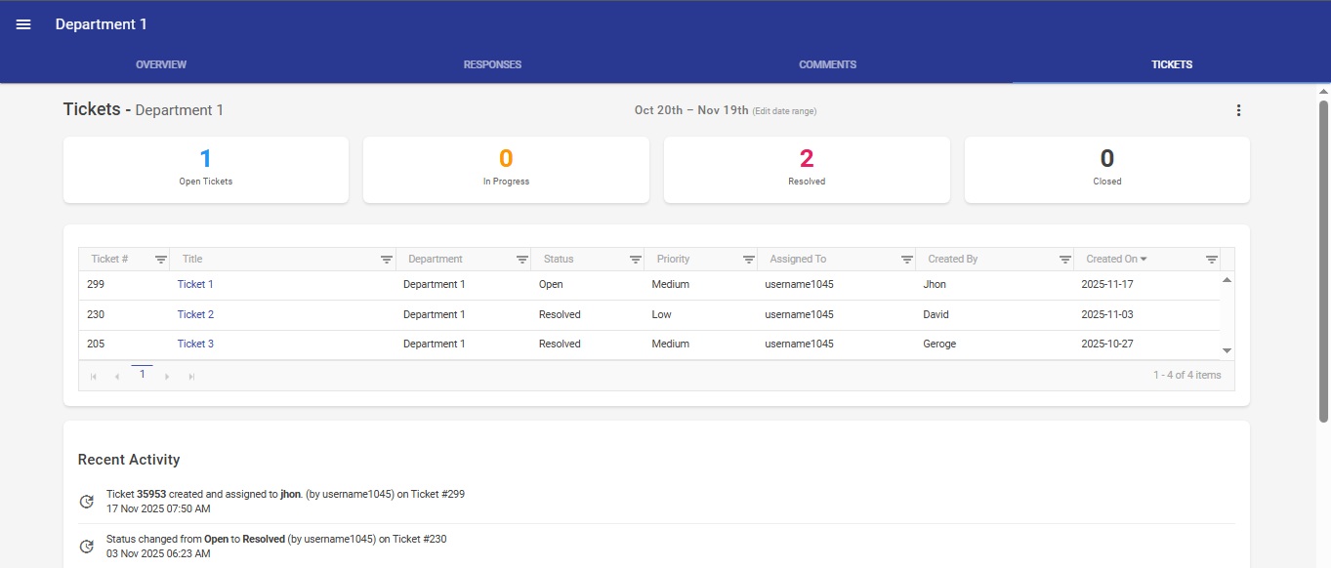Open filter menu for Title column
1331x568 pixels.
click(x=387, y=260)
